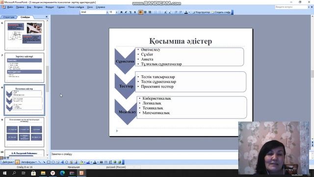Open the Формат menu
This screenshot has height=177, width=314.
point(50,7)
